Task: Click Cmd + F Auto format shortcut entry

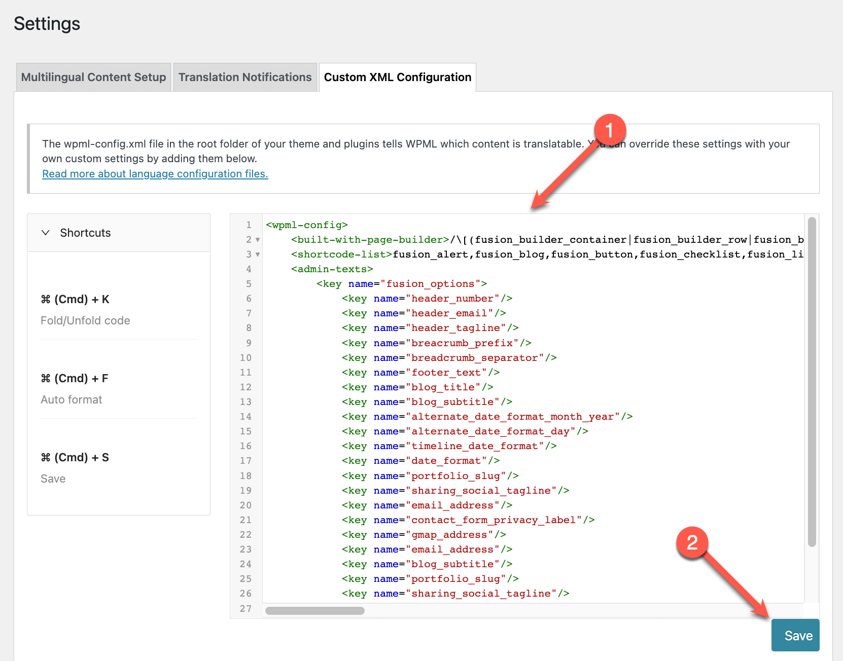Action: coord(118,389)
